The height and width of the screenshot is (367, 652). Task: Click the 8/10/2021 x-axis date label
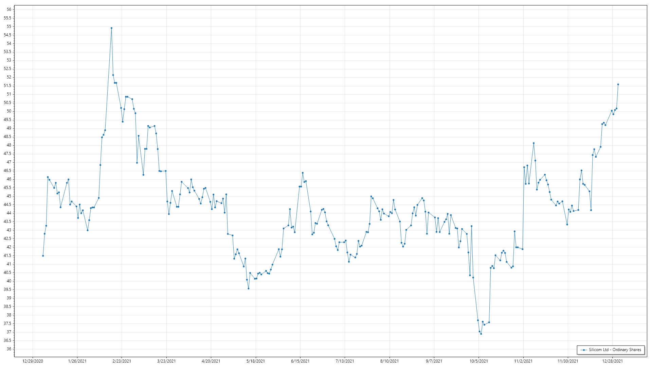pyautogui.click(x=389, y=361)
